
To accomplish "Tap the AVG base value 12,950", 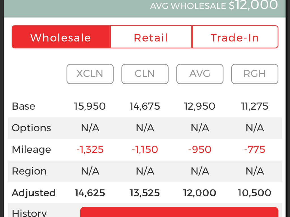I will (200, 106).
